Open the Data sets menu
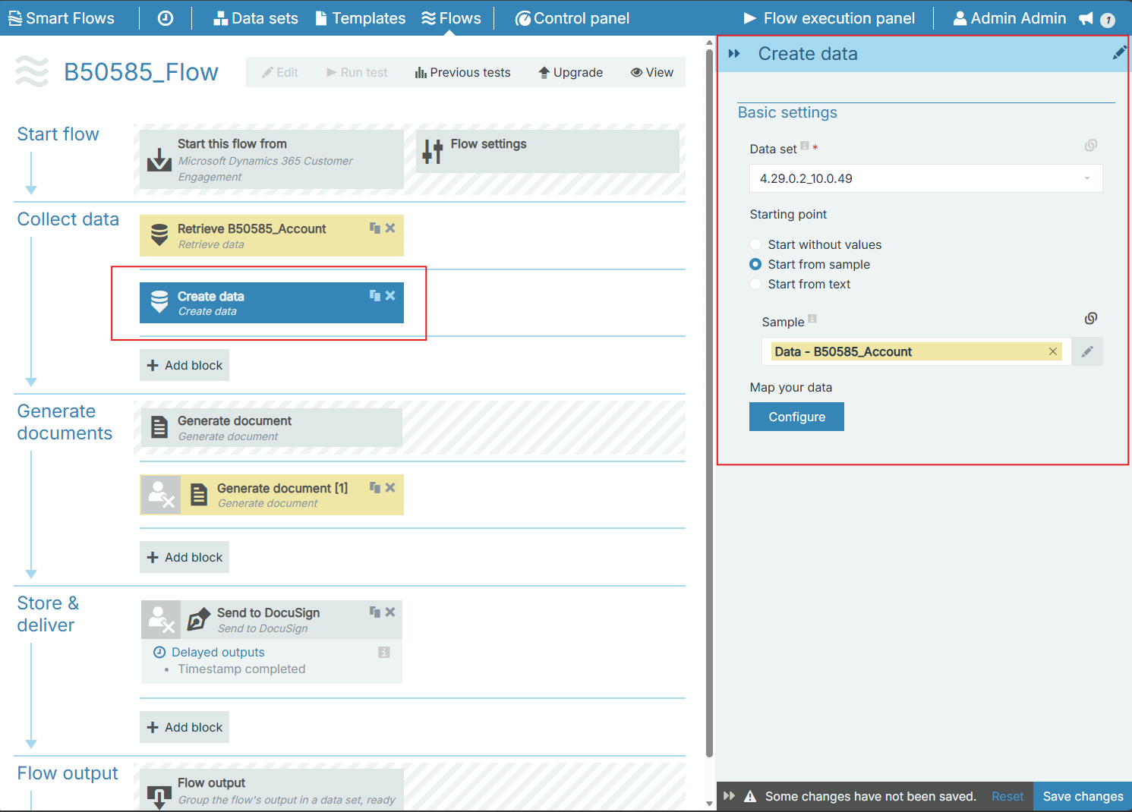Viewport: 1132px width, 812px height. click(256, 18)
